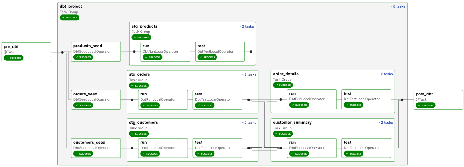Click success badge under stg_products title

point(141,38)
